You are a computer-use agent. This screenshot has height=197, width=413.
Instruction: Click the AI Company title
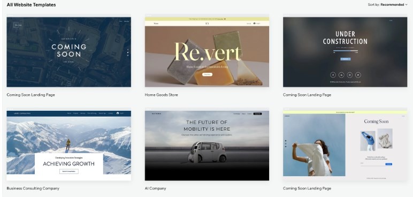[x=155, y=188]
